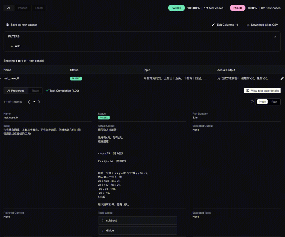The width and height of the screenshot is (285, 237).
Task: Click the Expected Tools label
Action: click(x=201, y=213)
